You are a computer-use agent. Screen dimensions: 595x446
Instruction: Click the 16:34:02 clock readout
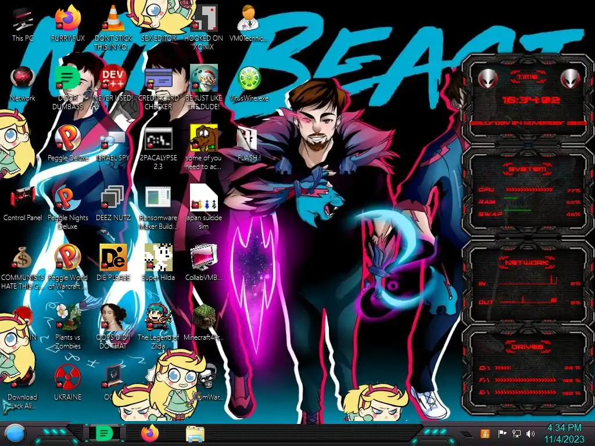coord(531,100)
